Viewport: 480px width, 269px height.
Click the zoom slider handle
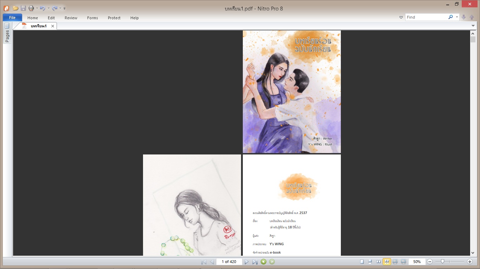(x=442, y=261)
